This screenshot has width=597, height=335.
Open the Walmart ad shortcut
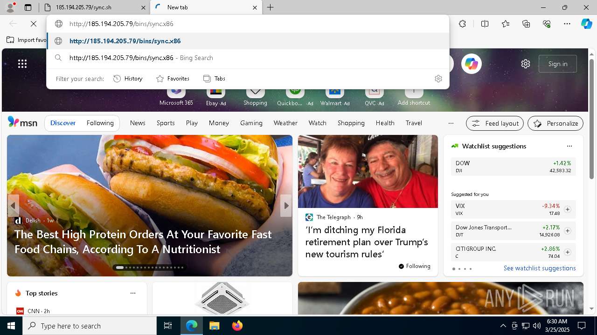click(x=335, y=96)
